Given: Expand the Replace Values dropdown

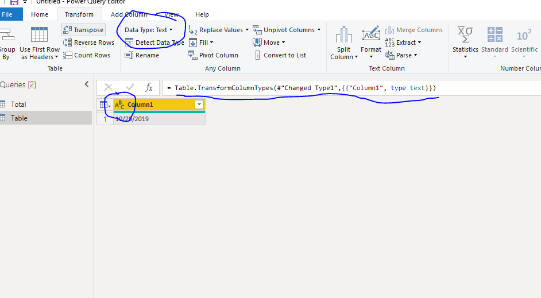Looking at the screenshot, I should tap(247, 30).
